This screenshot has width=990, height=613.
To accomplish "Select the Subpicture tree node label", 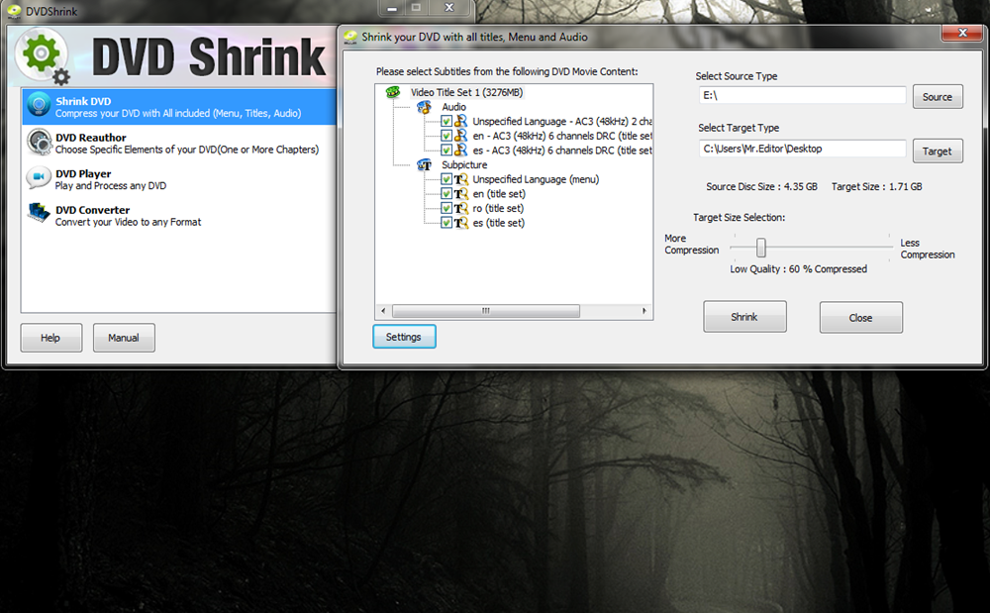I will 464,164.
